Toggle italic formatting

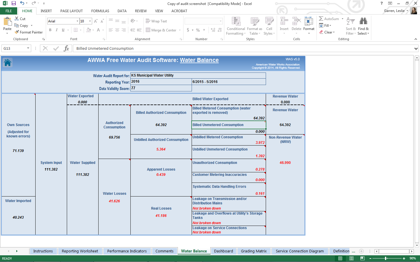[x=57, y=30]
